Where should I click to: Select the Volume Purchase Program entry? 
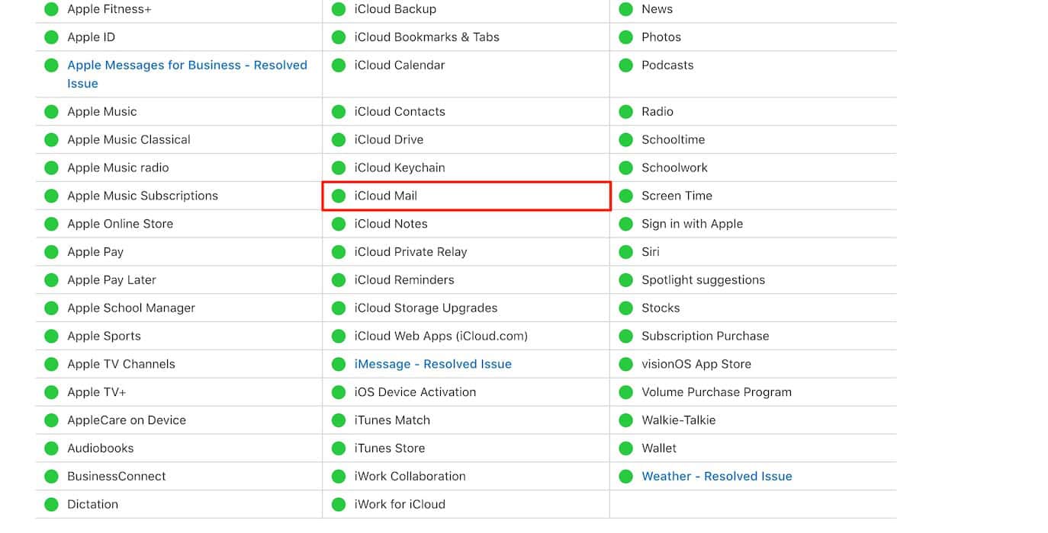(716, 392)
